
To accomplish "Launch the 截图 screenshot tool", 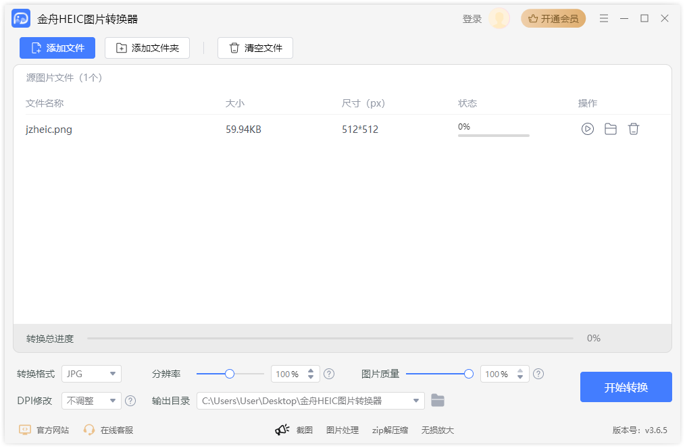I will point(304,430).
